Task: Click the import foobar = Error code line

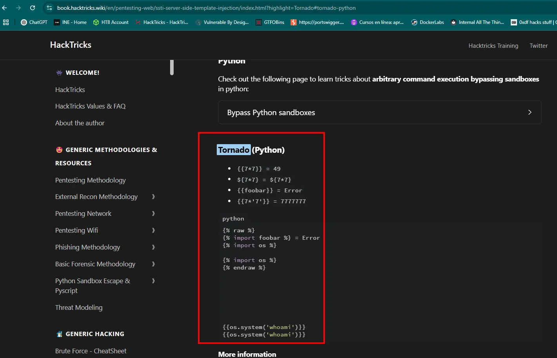Action: pos(271,238)
